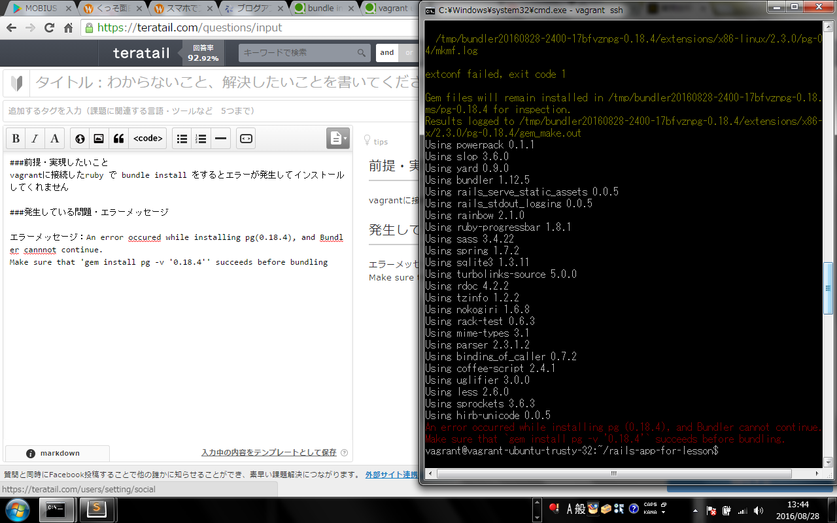
Task: Switch search mode to 'or'
Action: [409, 53]
